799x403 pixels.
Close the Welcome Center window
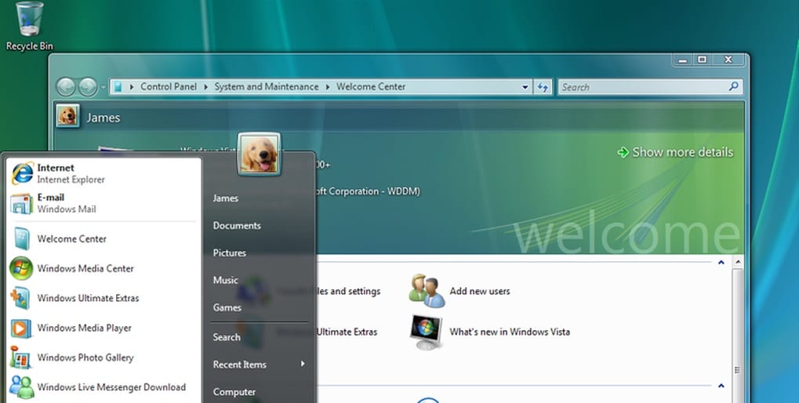pos(728,60)
